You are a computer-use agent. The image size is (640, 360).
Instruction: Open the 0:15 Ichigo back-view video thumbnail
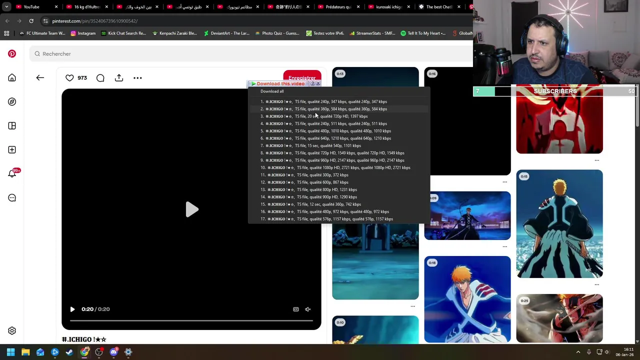(x=559, y=224)
